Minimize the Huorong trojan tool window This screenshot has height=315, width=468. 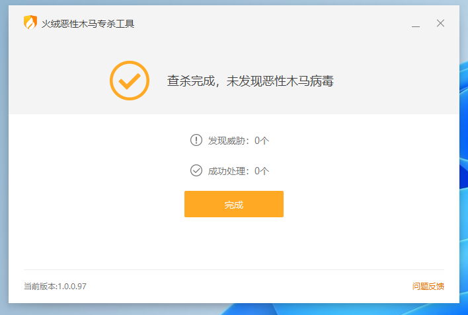(416, 24)
